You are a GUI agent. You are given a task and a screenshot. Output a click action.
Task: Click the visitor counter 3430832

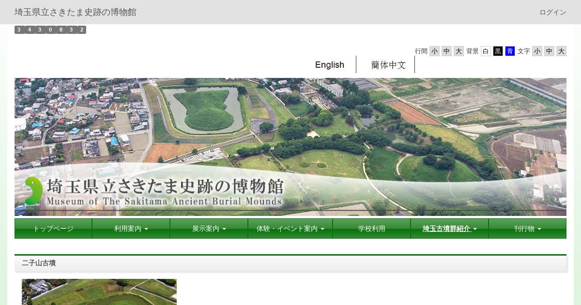point(50,30)
